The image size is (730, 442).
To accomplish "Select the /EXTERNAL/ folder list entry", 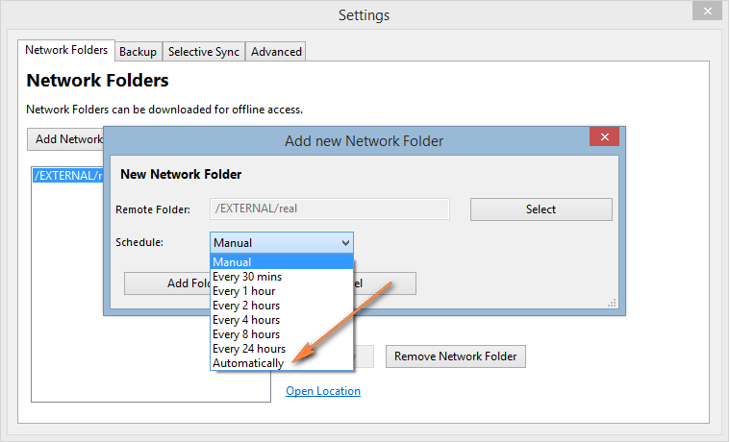I will point(67,175).
